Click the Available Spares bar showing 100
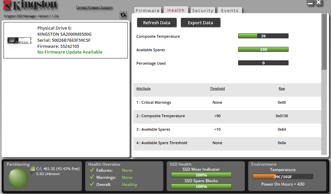Screen dimensions: 331x194 click(263, 50)
